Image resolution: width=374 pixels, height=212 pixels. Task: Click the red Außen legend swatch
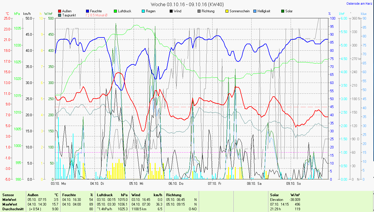coord(60,11)
